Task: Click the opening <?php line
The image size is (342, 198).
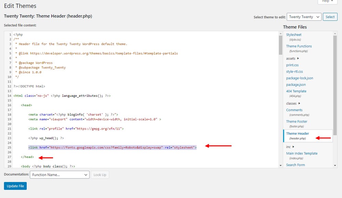Action: [x=18, y=35]
